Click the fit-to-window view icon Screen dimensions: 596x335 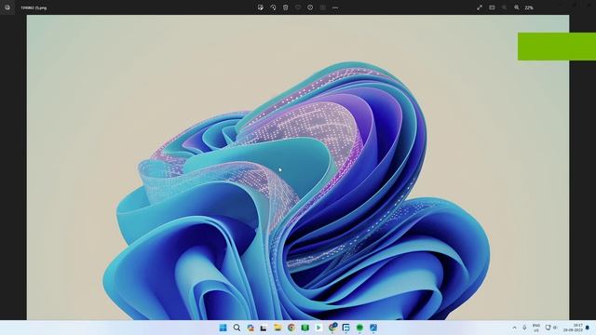point(492,7)
